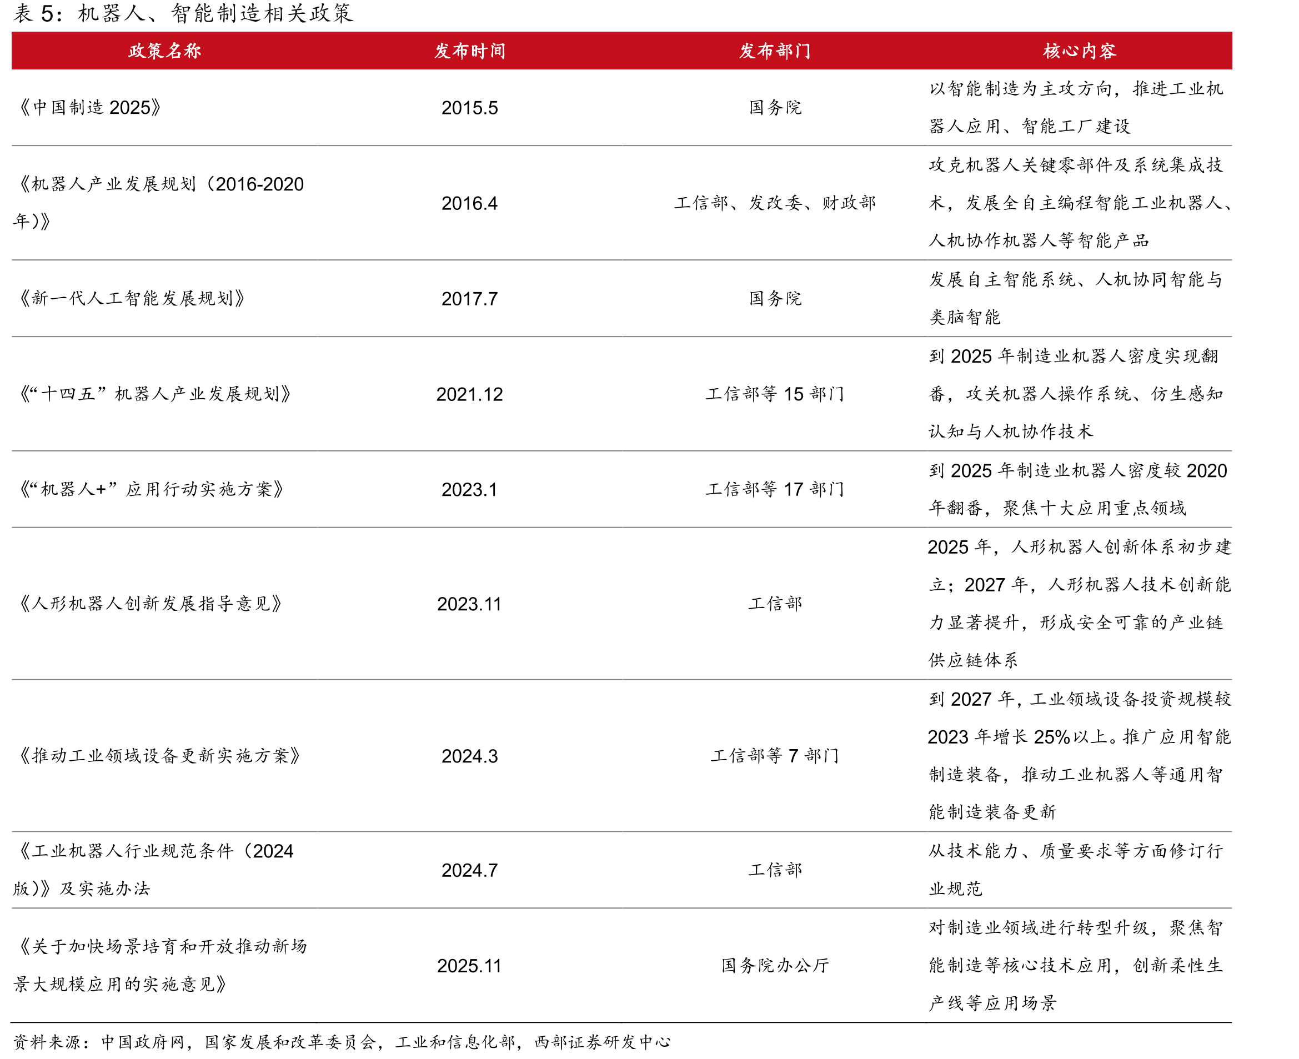Click the source note '资料来源:中国政府网'
1299x1059 pixels.
pos(99,1042)
